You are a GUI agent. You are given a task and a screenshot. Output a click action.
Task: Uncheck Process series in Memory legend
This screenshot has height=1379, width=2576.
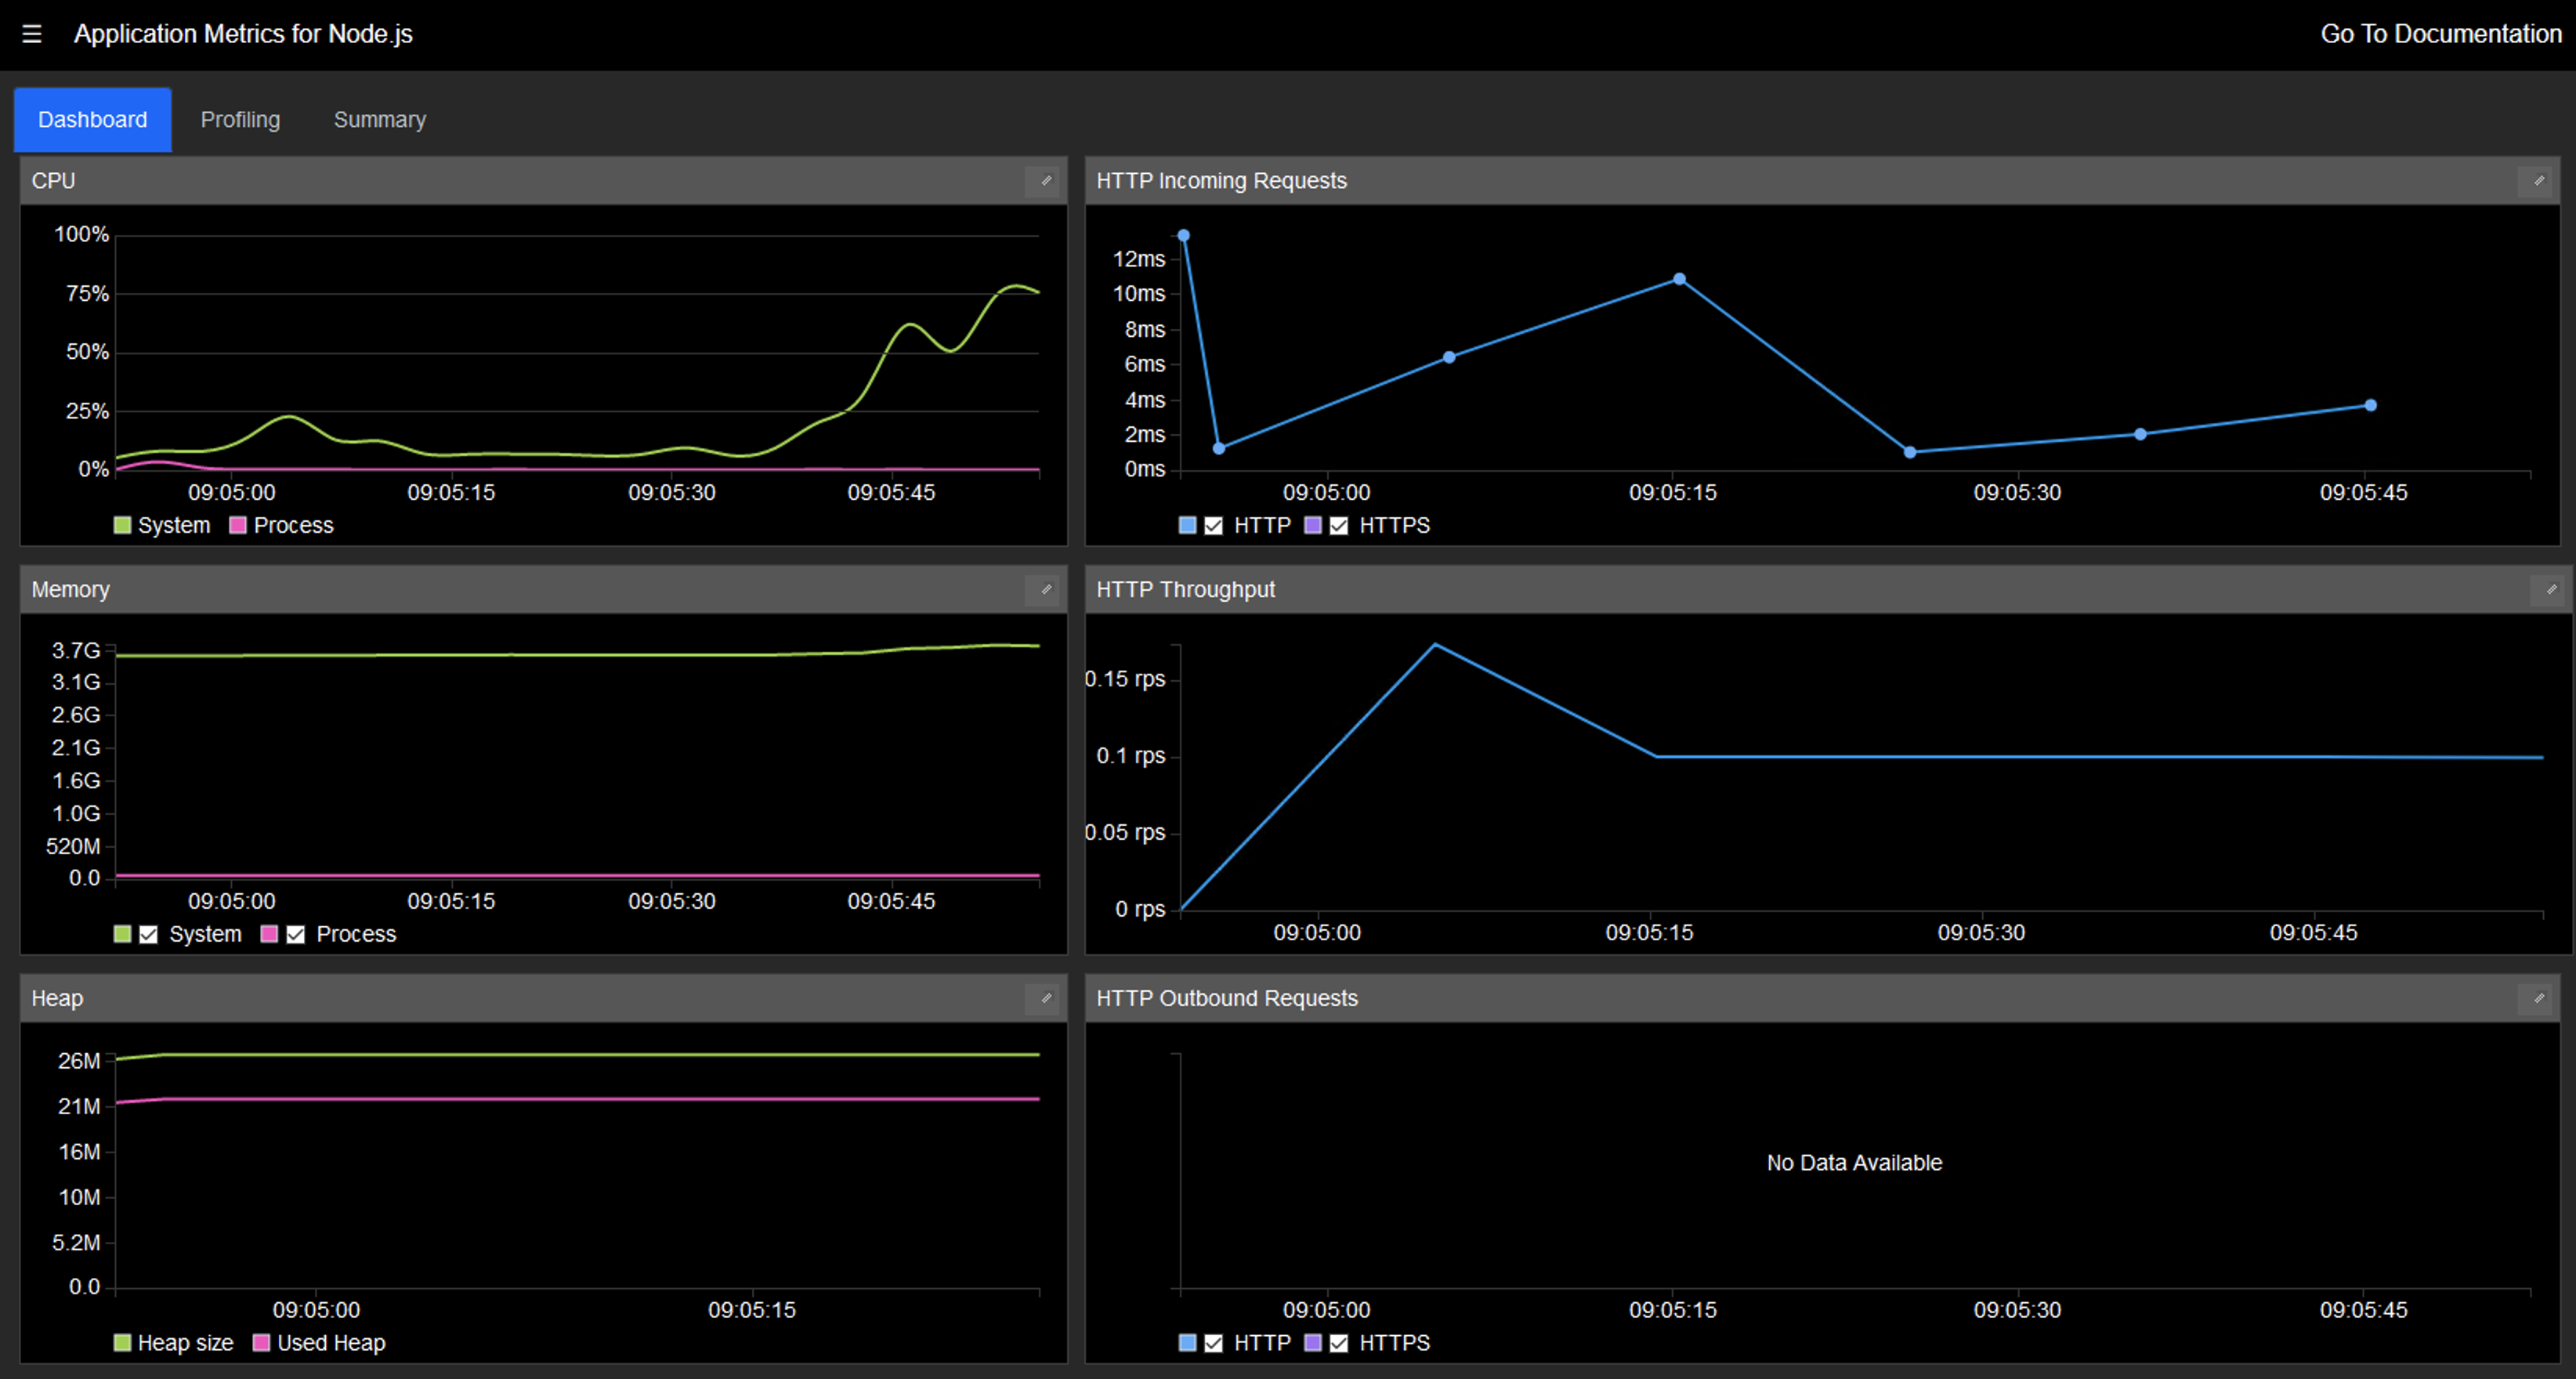[296, 935]
